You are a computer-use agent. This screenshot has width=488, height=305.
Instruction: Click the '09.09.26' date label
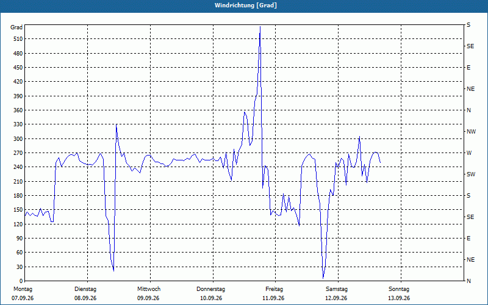[x=148, y=298]
